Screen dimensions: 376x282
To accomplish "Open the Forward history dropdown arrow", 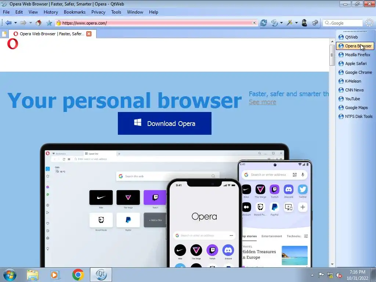I will click(30, 23).
